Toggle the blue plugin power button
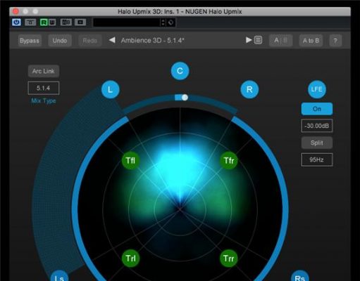The width and height of the screenshot is (360, 281). tap(16, 22)
